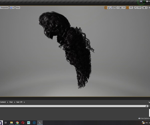The width and height of the screenshot is (150, 125).
Task: Expand arrow after hair-29 breadcrumb
Action: (24, 102)
